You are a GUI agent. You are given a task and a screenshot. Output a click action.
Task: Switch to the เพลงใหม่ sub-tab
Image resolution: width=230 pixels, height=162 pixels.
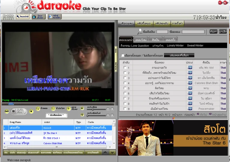click(x=141, y=40)
